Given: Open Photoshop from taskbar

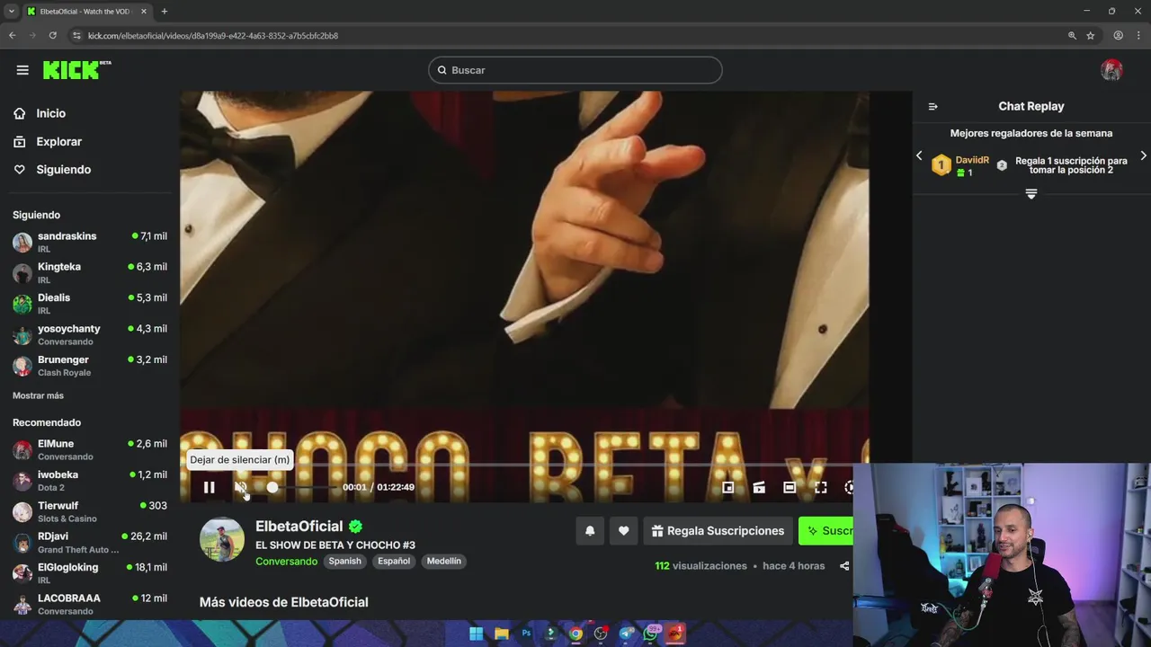Looking at the screenshot, I should 527,634.
